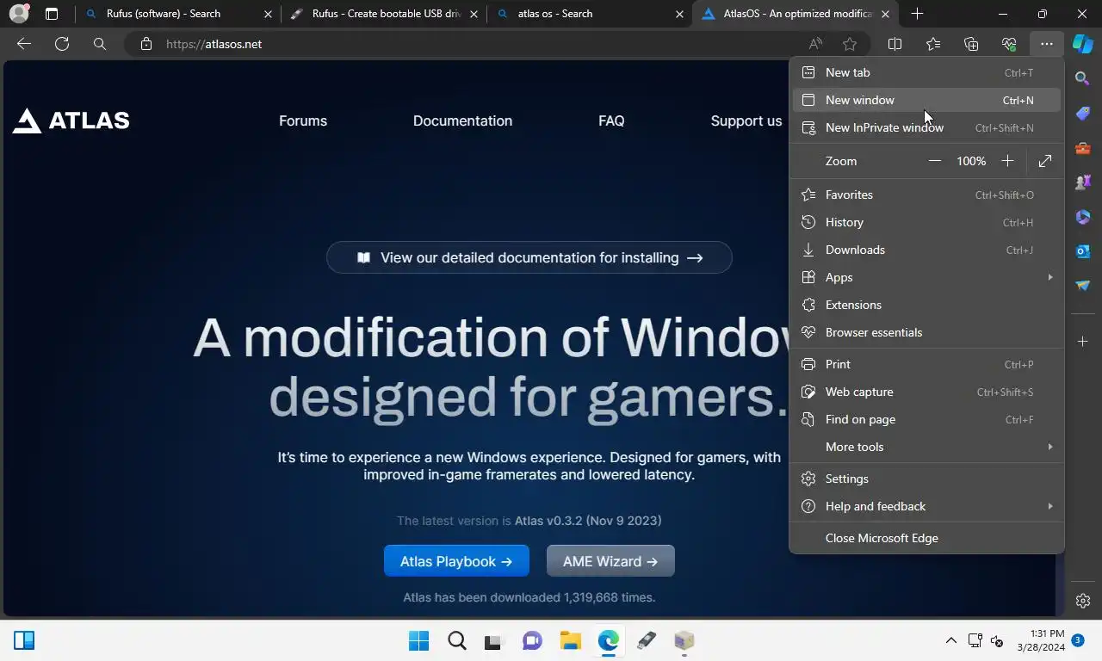Open the Favorites toolbar button
The image size is (1102, 661).
[933, 44]
